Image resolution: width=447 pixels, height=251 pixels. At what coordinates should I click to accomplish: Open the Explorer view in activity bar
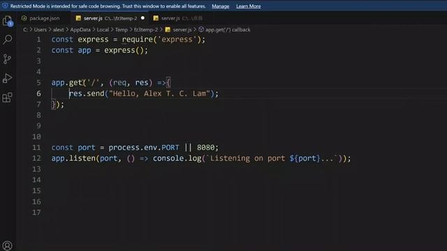8,21
